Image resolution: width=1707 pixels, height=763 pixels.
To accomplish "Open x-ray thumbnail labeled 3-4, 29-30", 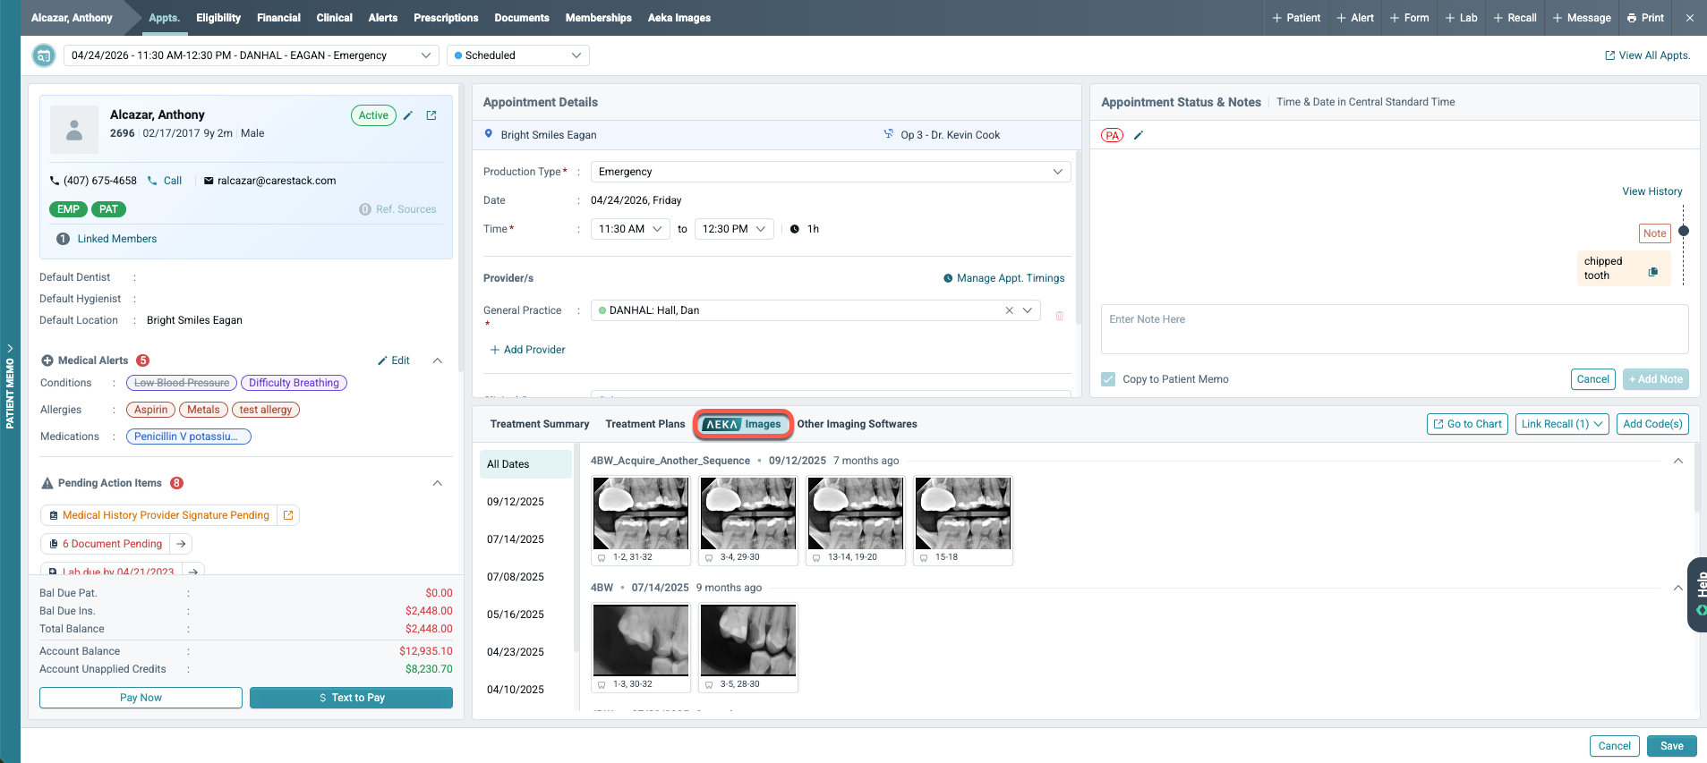I will coord(748,521).
